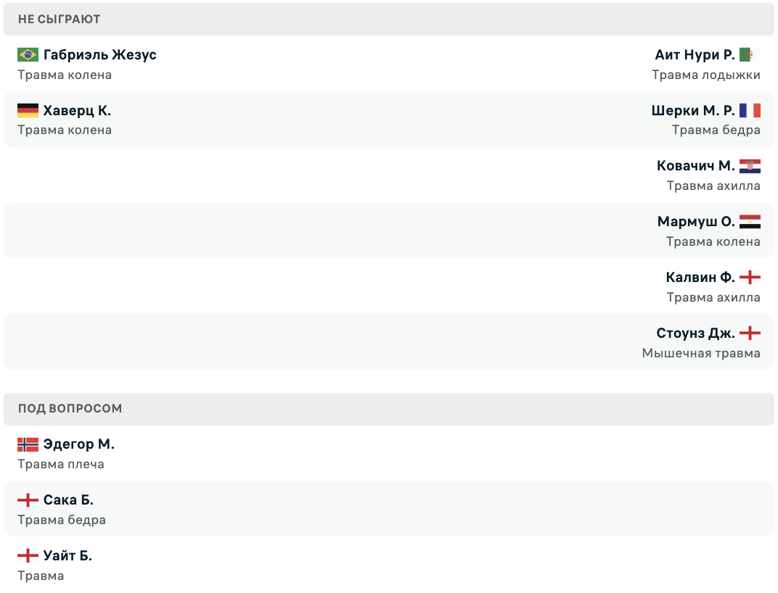The height and width of the screenshot is (593, 778).
Task: Click the England flag beside Уайт Б.
Action: (28, 555)
